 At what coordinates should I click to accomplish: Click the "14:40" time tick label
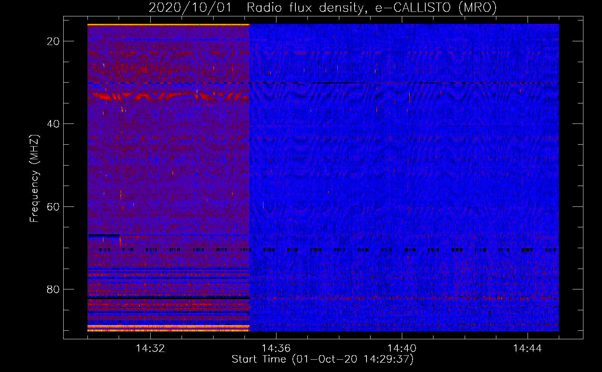point(402,349)
